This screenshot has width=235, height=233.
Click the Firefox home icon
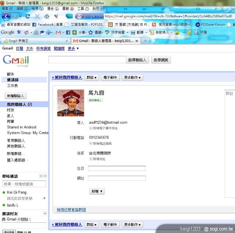(x=47, y=16)
